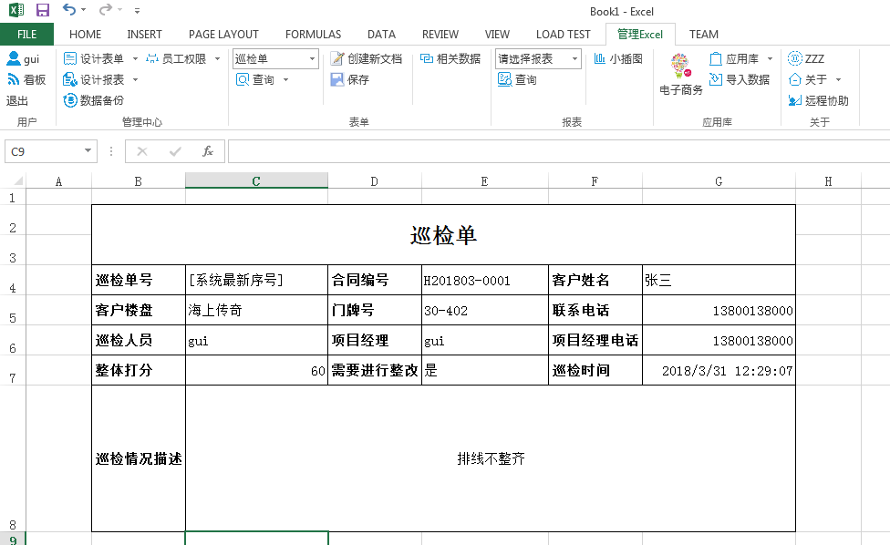Screen dimensions: 890x545
Task: Click the Name Box showing C9
Action: coord(43,151)
